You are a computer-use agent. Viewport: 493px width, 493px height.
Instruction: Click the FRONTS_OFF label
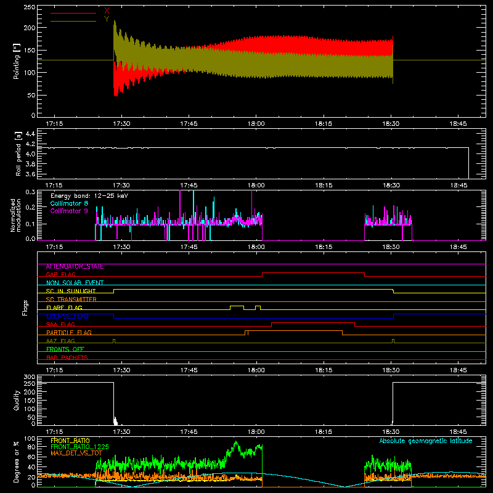click(x=65, y=349)
